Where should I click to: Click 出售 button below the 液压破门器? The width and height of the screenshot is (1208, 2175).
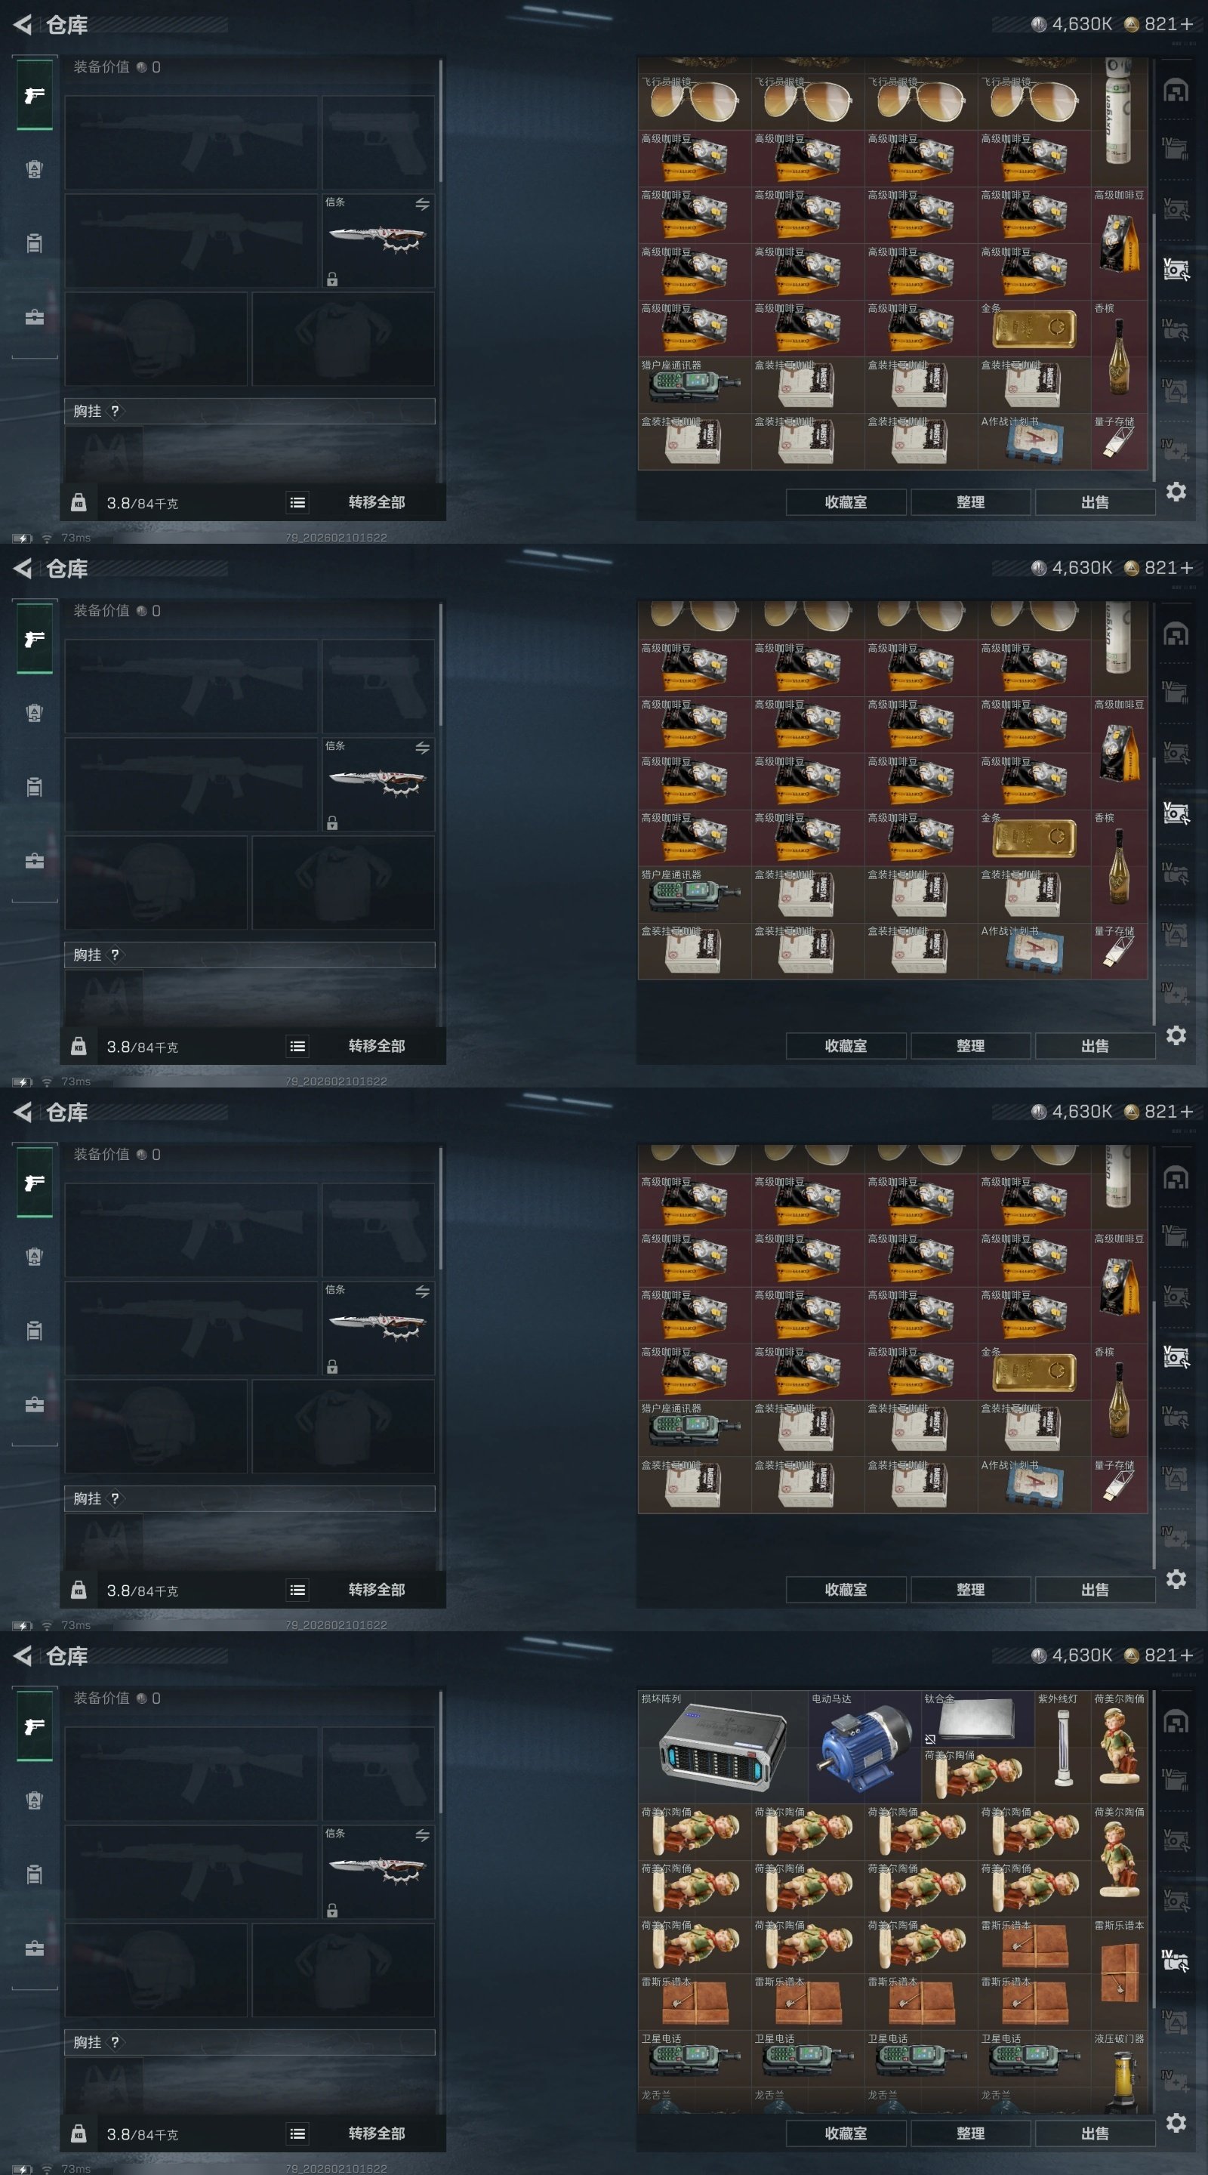pos(1095,2133)
